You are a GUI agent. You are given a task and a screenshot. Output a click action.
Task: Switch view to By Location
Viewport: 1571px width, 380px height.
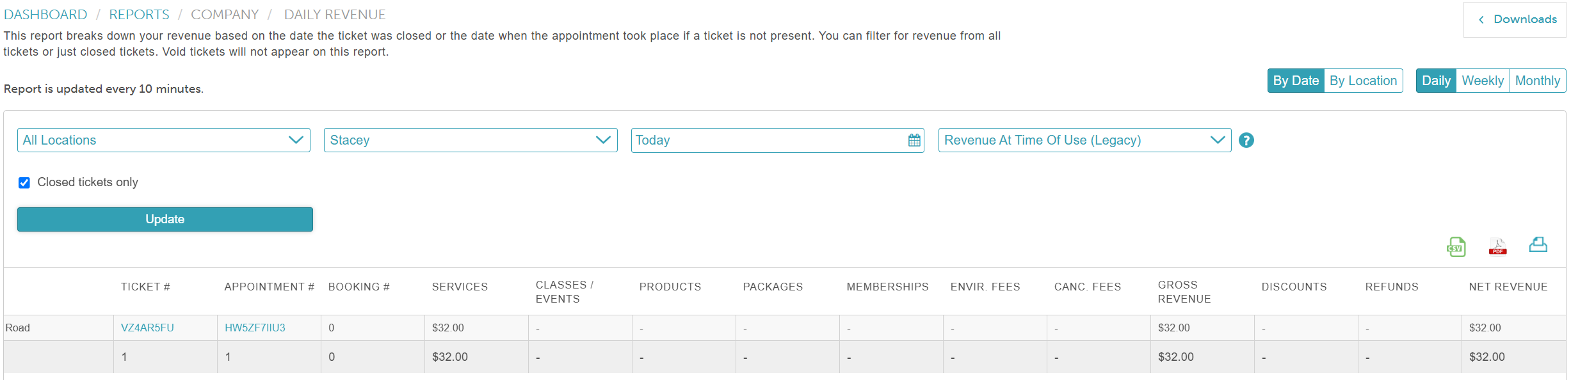coord(1363,81)
